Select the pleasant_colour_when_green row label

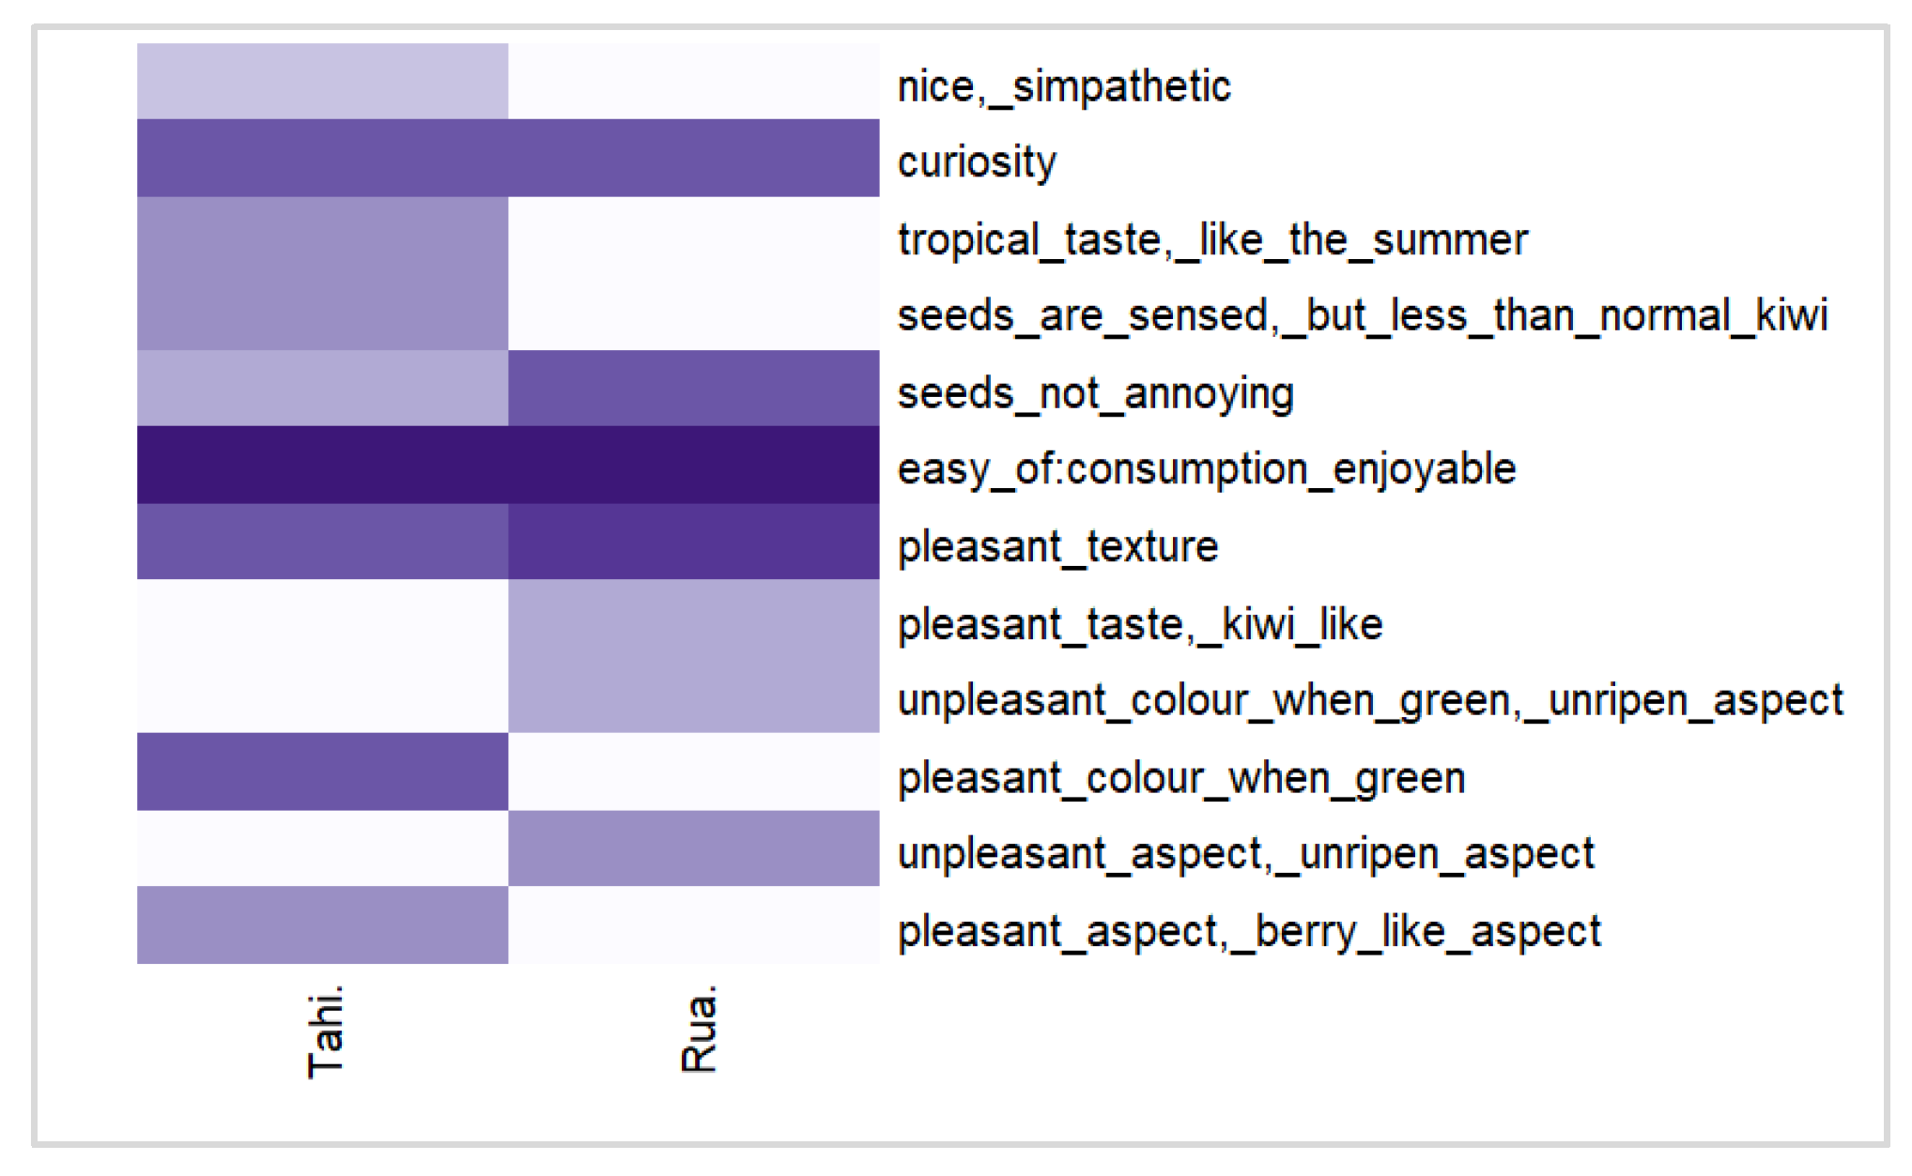pos(1181,778)
